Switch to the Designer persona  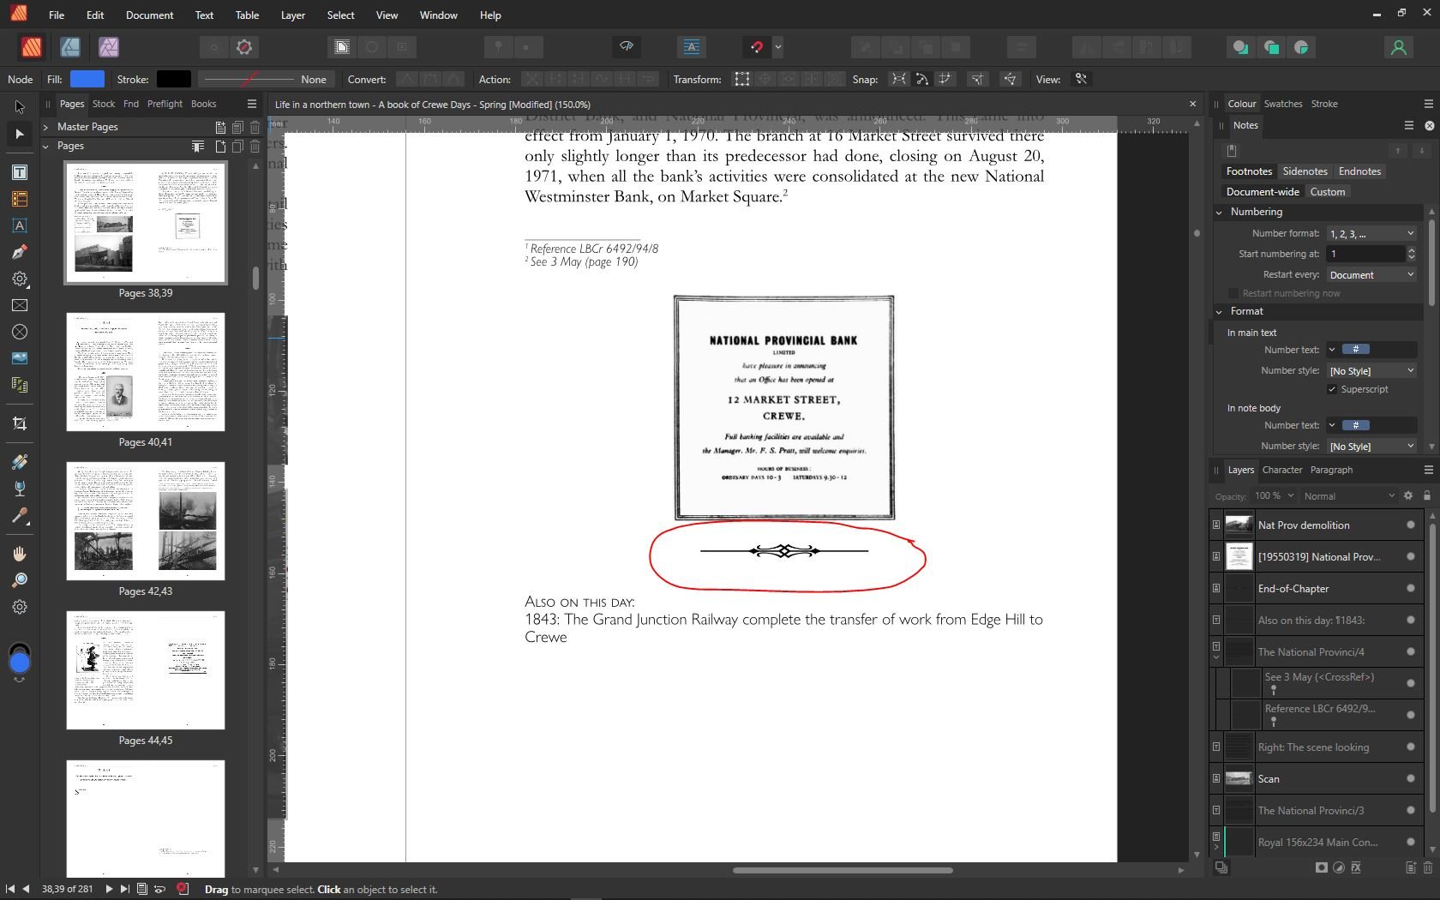pos(70,47)
